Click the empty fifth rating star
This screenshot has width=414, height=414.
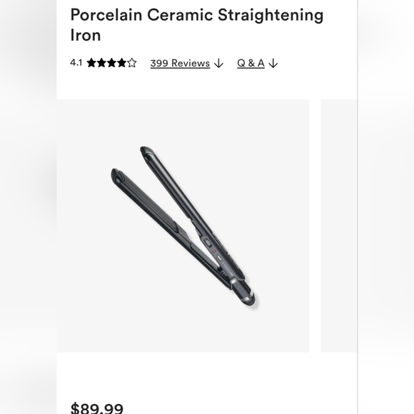coord(132,63)
